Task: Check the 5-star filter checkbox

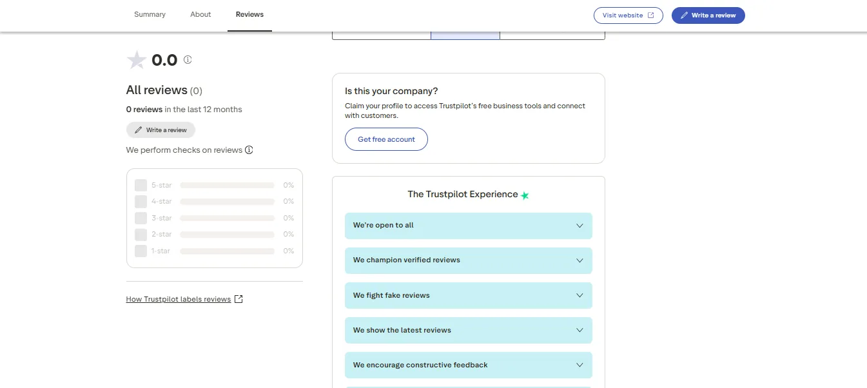Action: tap(141, 185)
